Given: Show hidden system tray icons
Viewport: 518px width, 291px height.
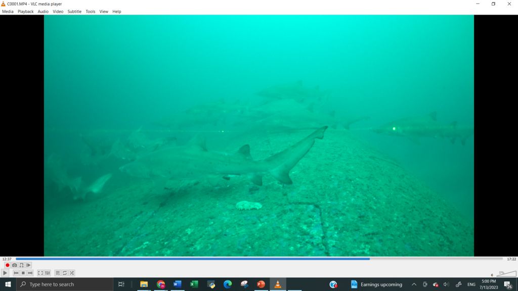Looking at the screenshot, I should coord(414,284).
